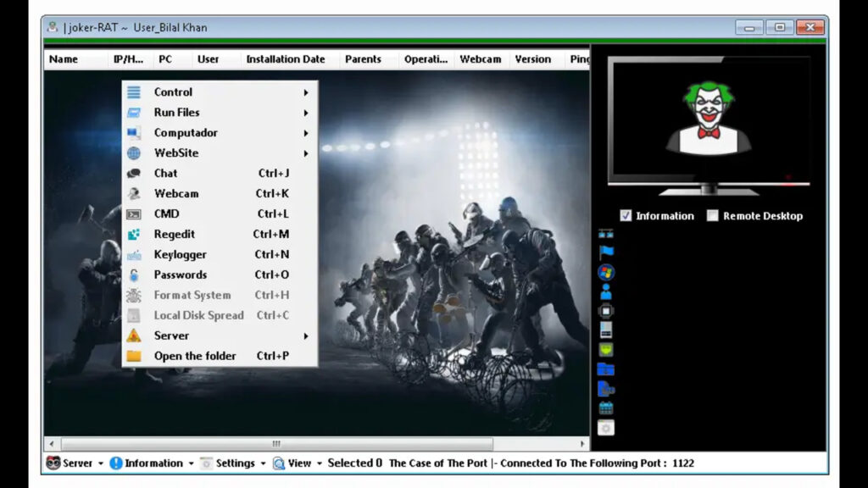
Task: Click the IP/H... column header
Action: 129,59
